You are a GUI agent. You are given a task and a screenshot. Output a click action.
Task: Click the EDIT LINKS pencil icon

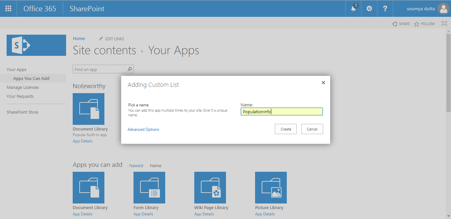[x=101, y=38]
